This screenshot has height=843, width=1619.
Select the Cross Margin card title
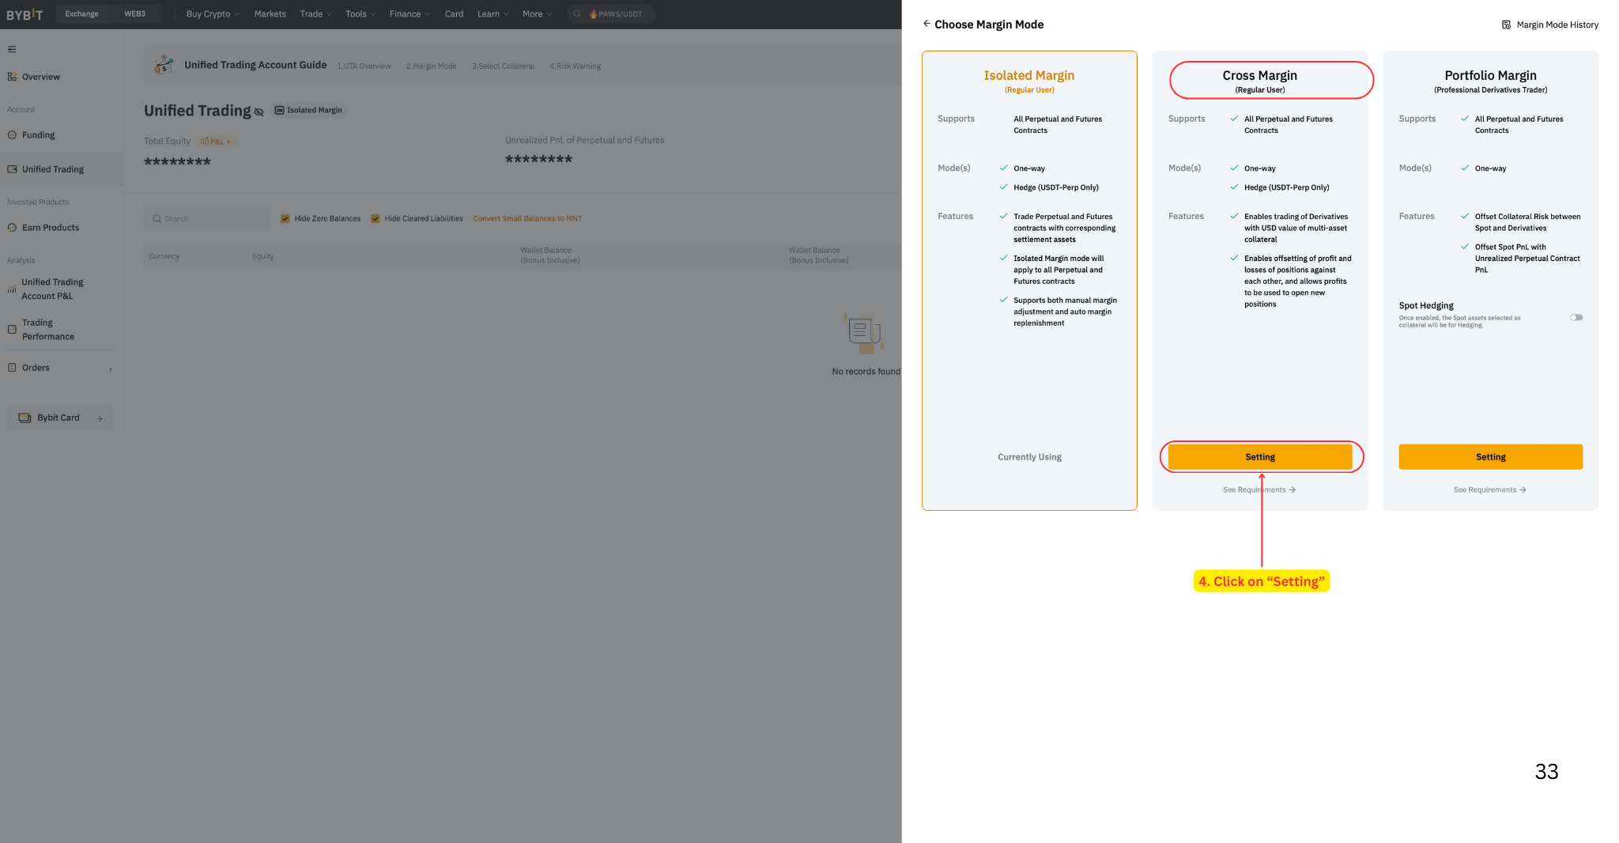[1259, 76]
